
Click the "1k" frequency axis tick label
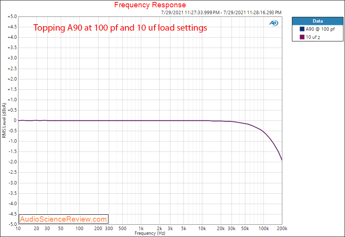(x=141, y=229)
